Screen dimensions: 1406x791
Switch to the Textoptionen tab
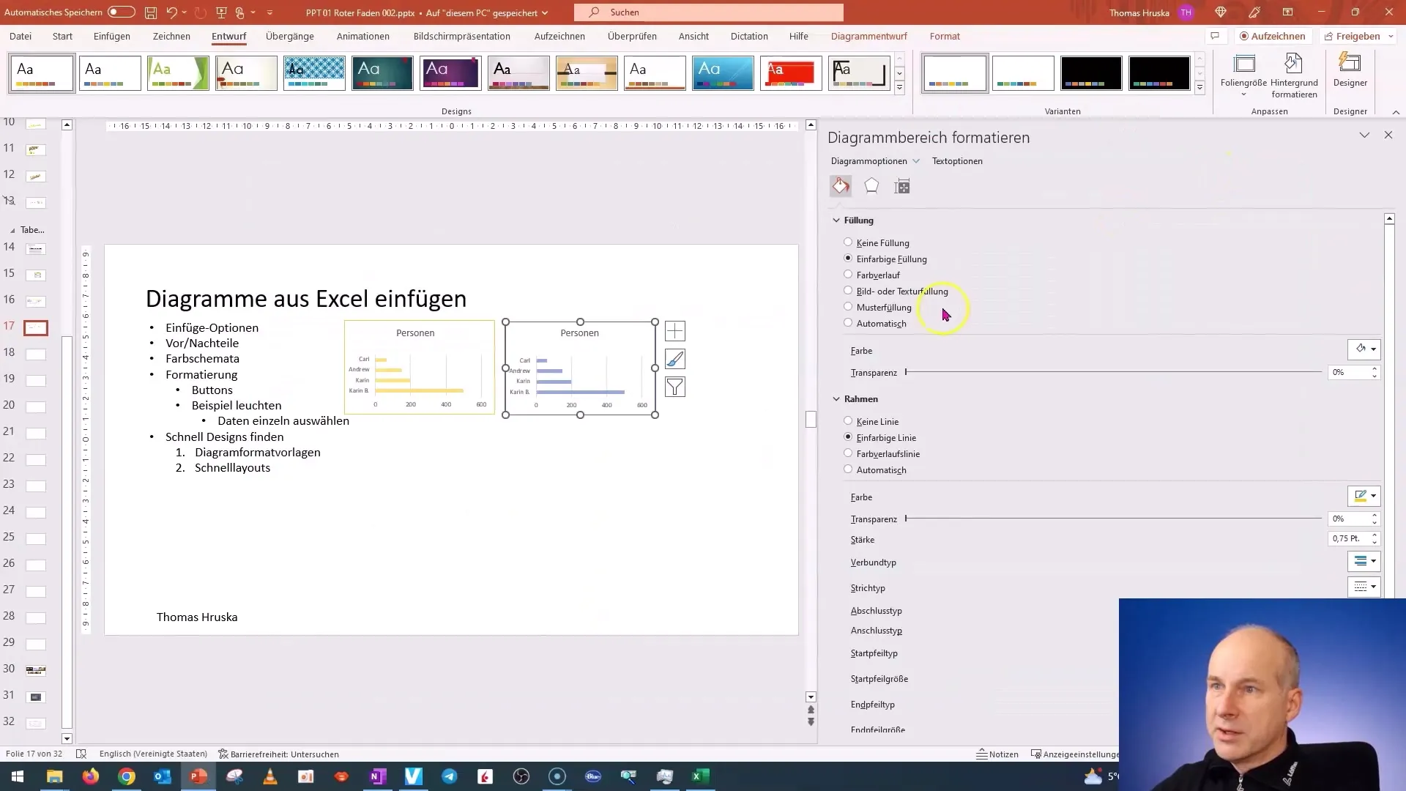pyautogui.click(x=959, y=161)
